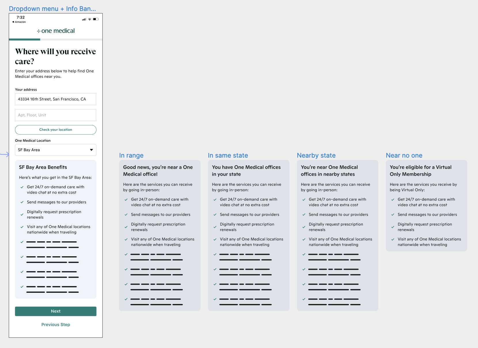Click checkmark beside prescription renewals in Near no one card

pyautogui.click(x=393, y=227)
